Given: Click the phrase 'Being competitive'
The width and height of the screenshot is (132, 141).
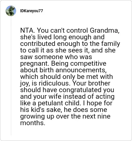Looking at the screenshot, I should (x=79, y=64).
